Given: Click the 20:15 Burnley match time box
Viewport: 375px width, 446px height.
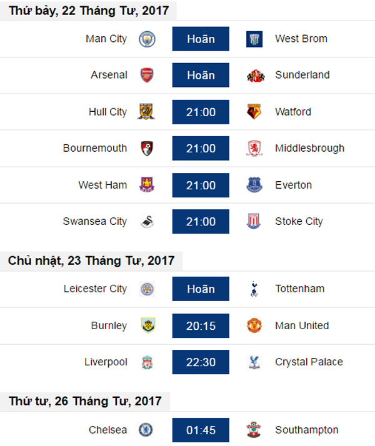Looking at the screenshot, I should tap(201, 325).
